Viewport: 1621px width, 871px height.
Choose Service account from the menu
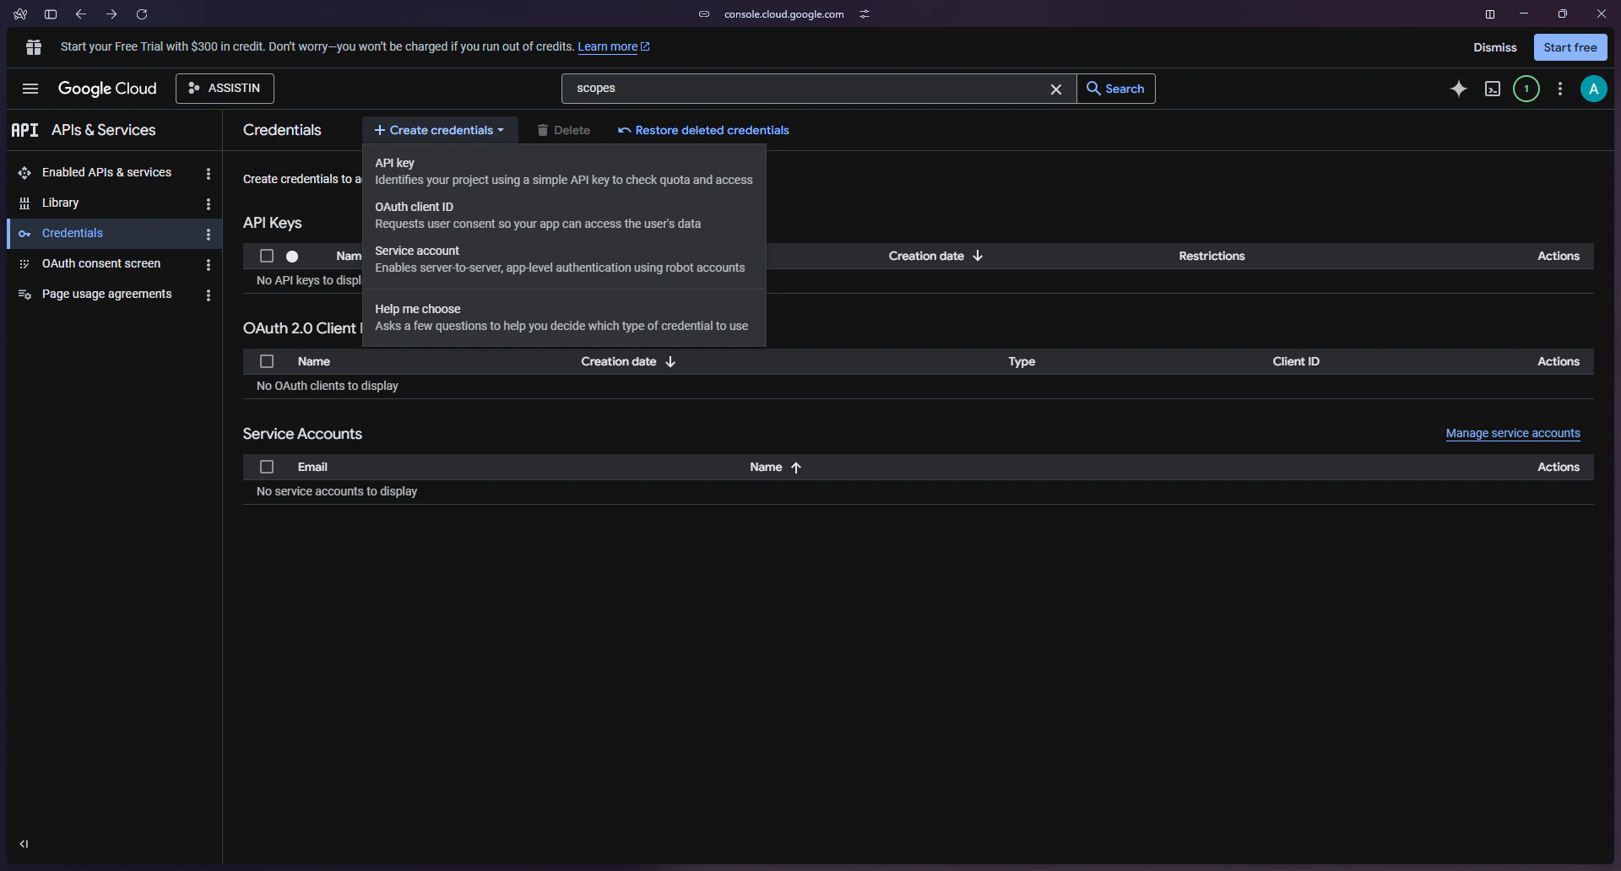click(564, 259)
